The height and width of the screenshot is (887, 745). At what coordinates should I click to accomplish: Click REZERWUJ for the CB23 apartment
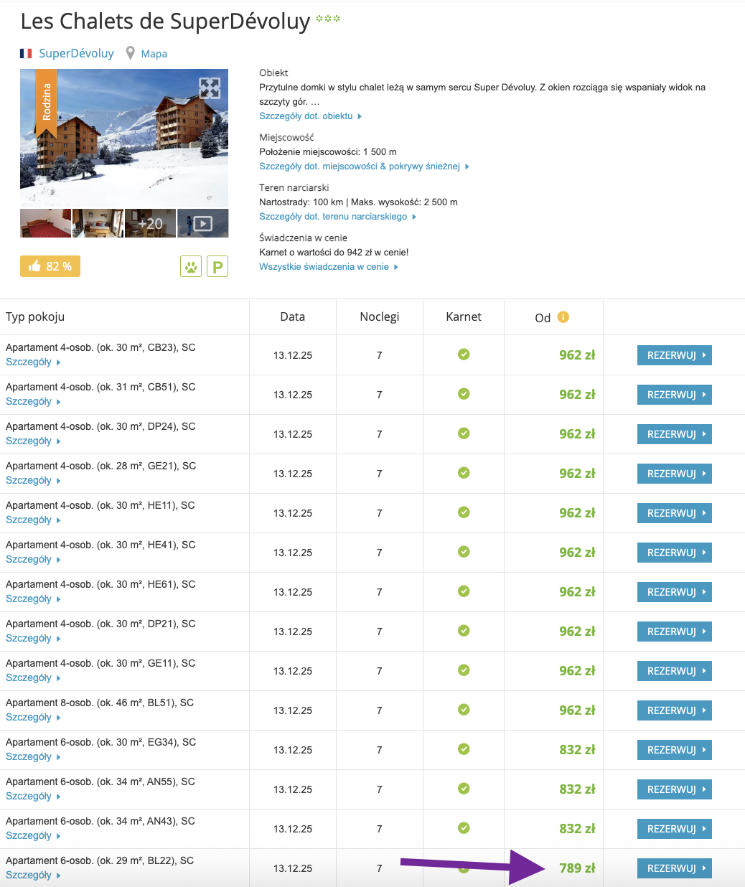tap(675, 355)
